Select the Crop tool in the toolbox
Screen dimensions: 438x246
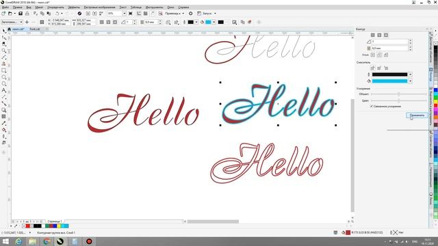tap(4, 44)
